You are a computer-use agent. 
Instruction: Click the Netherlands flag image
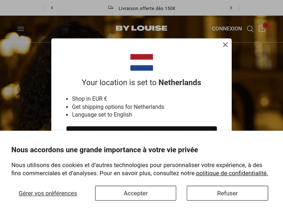pyautogui.click(x=141, y=62)
